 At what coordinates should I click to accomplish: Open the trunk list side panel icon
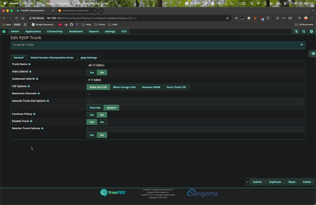pyautogui.click(x=313, y=54)
